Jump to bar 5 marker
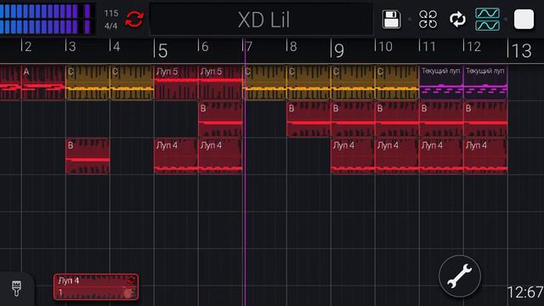The height and width of the screenshot is (306, 544). coord(161,49)
